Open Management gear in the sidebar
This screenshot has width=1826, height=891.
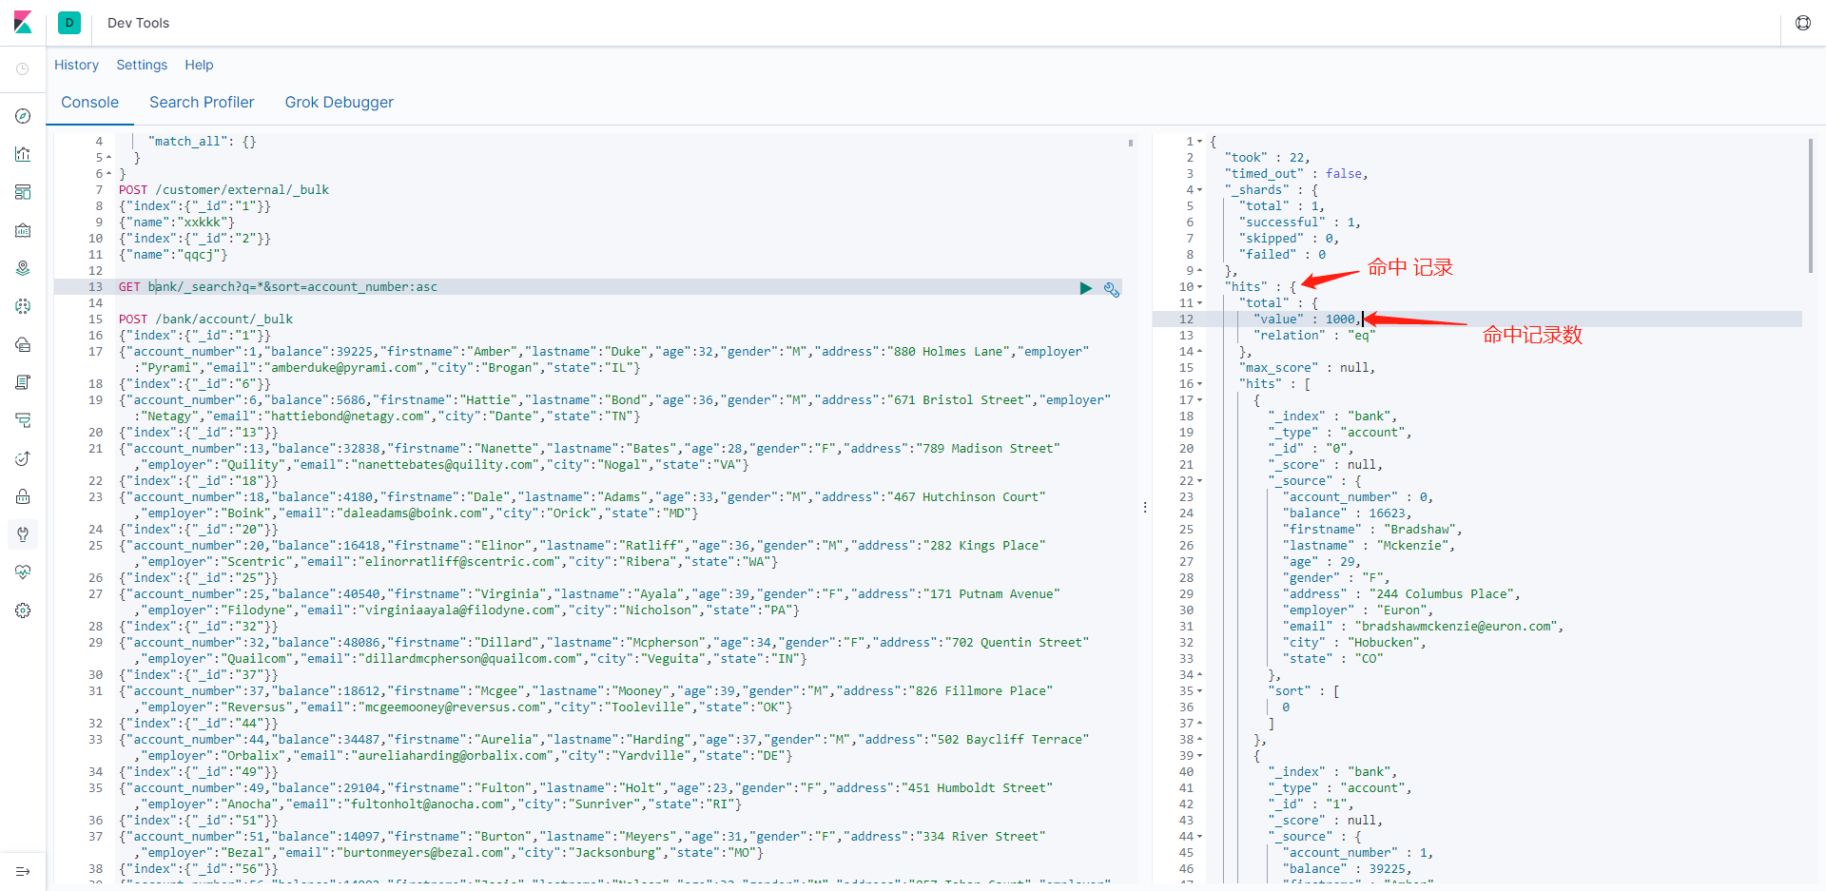click(23, 610)
